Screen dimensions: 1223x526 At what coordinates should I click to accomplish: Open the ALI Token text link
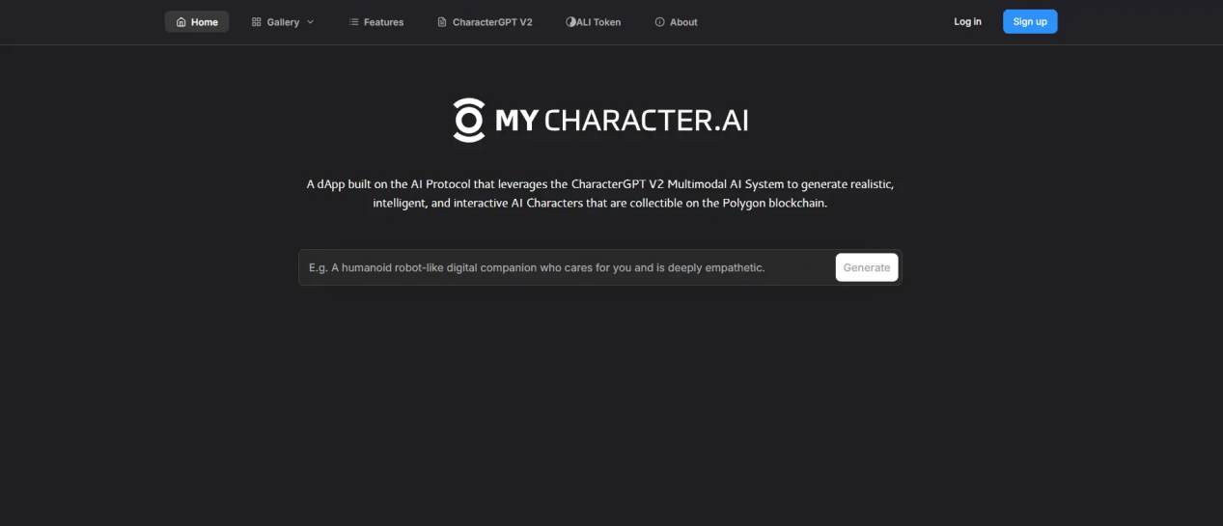[599, 22]
